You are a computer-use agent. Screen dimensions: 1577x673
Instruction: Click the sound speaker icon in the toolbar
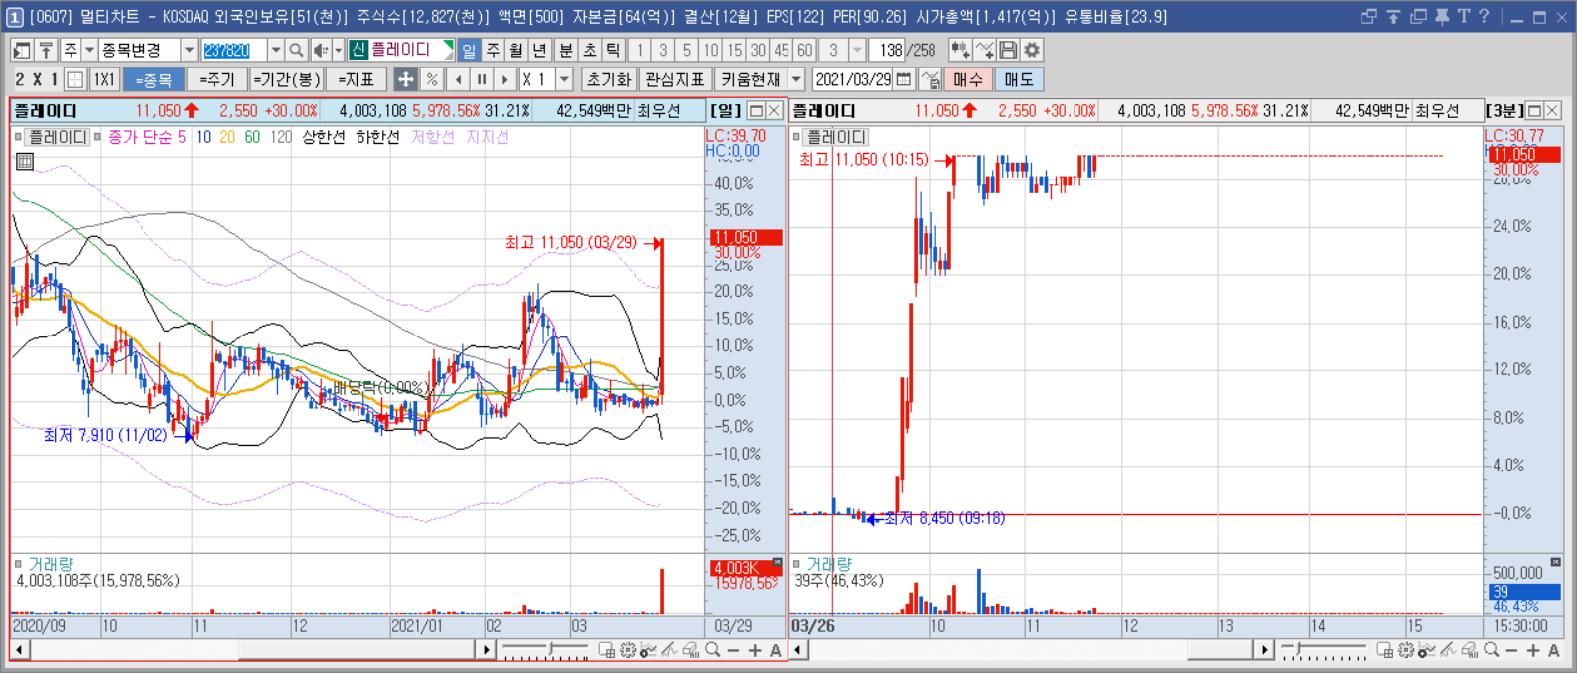(x=321, y=50)
